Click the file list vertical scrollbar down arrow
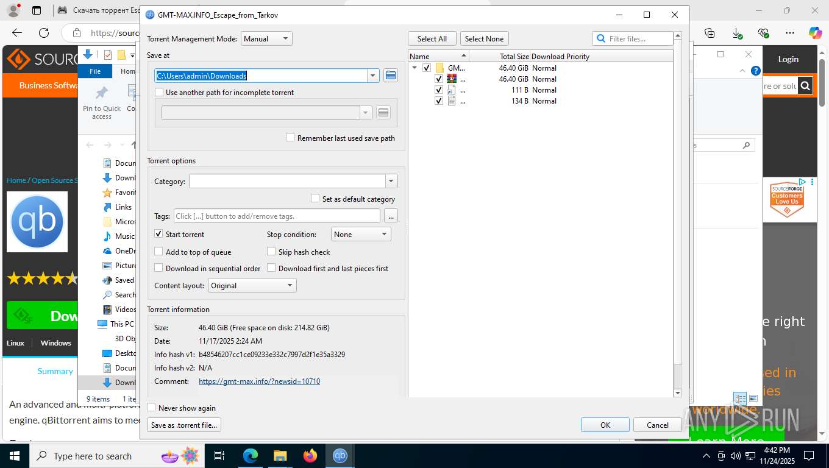Image resolution: width=829 pixels, height=468 pixels. (677, 393)
